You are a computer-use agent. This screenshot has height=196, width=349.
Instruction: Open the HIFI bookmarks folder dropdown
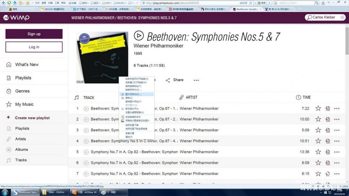pyautogui.click(x=107, y=3)
